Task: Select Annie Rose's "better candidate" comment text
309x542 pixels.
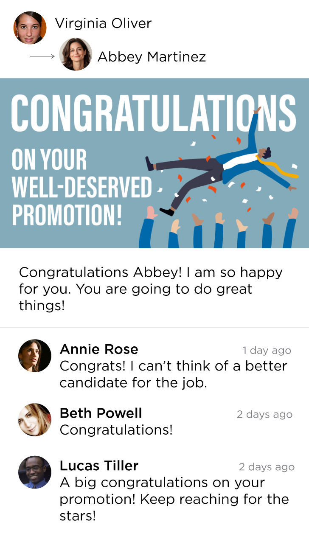Action: pyautogui.click(x=173, y=374)
